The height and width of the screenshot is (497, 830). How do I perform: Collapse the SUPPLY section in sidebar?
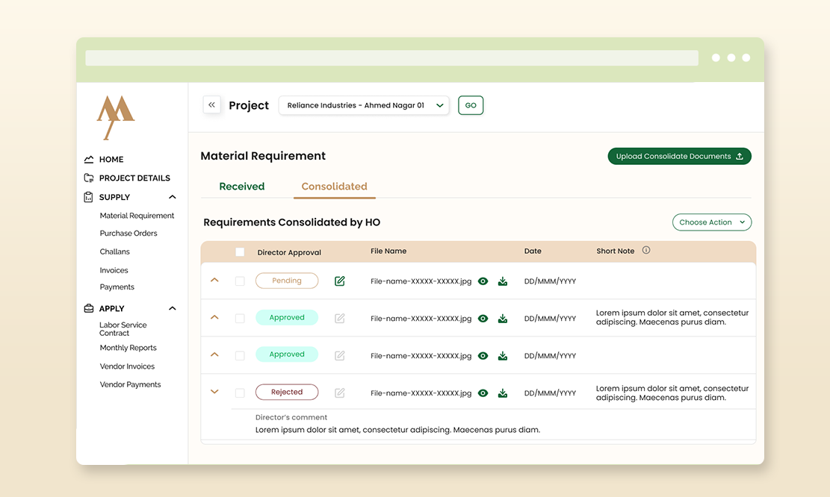173,197
